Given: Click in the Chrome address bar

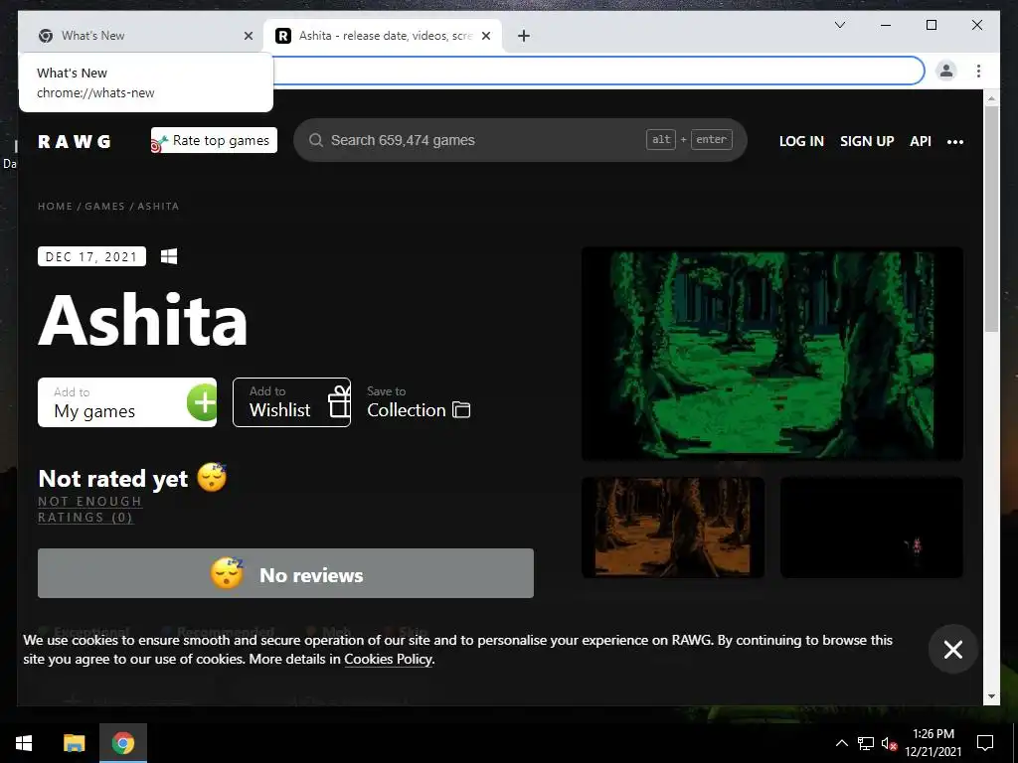Looking at the screenshot, I should tap(597, 71).
